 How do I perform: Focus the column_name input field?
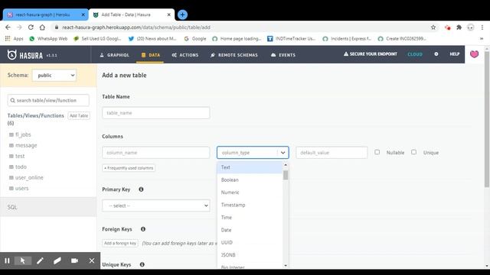(x=156, y=153)
